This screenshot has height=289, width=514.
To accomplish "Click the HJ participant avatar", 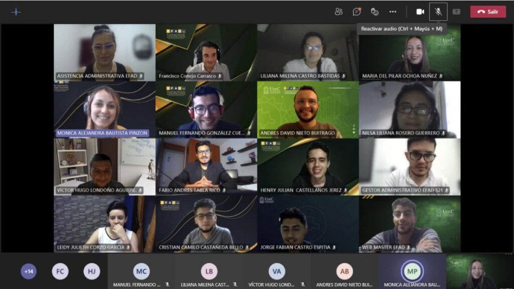I will pos(91,271).
